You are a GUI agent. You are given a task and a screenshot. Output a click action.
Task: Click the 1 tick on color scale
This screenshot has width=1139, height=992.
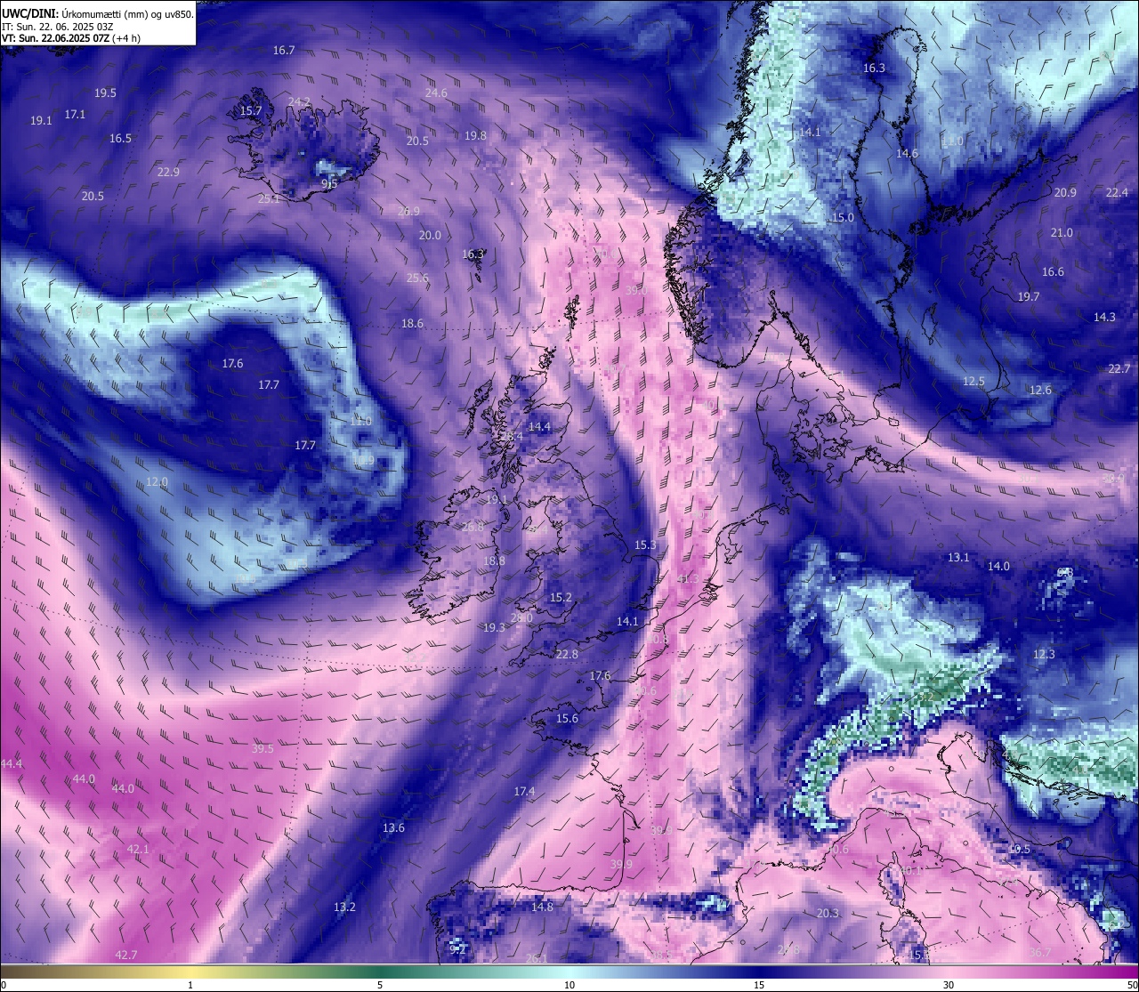pos(190,984)
